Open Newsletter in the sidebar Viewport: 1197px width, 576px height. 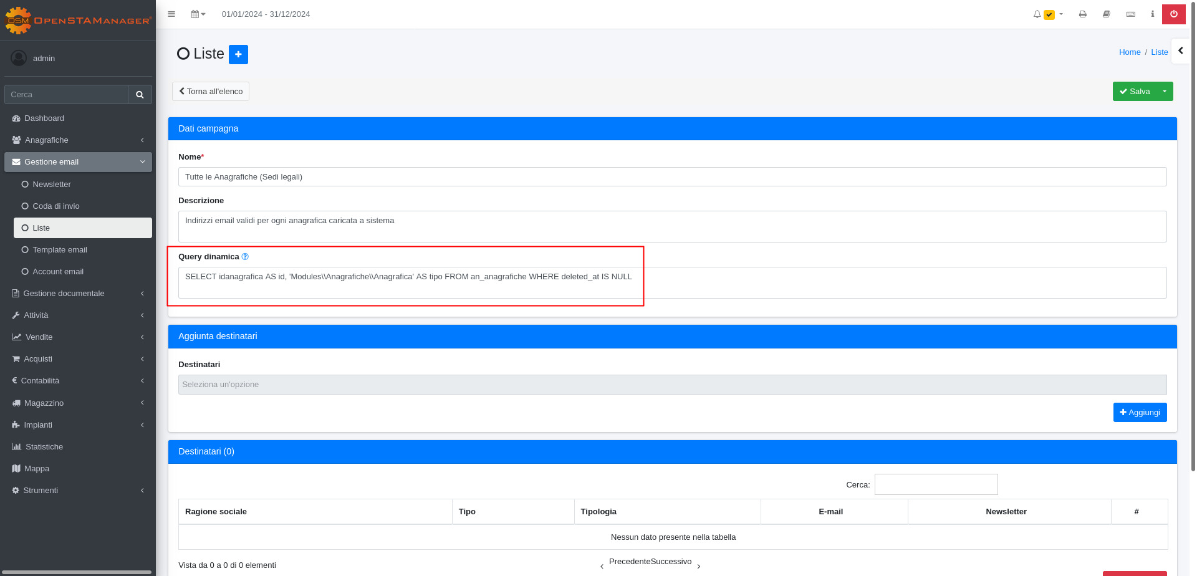[52, 185]
